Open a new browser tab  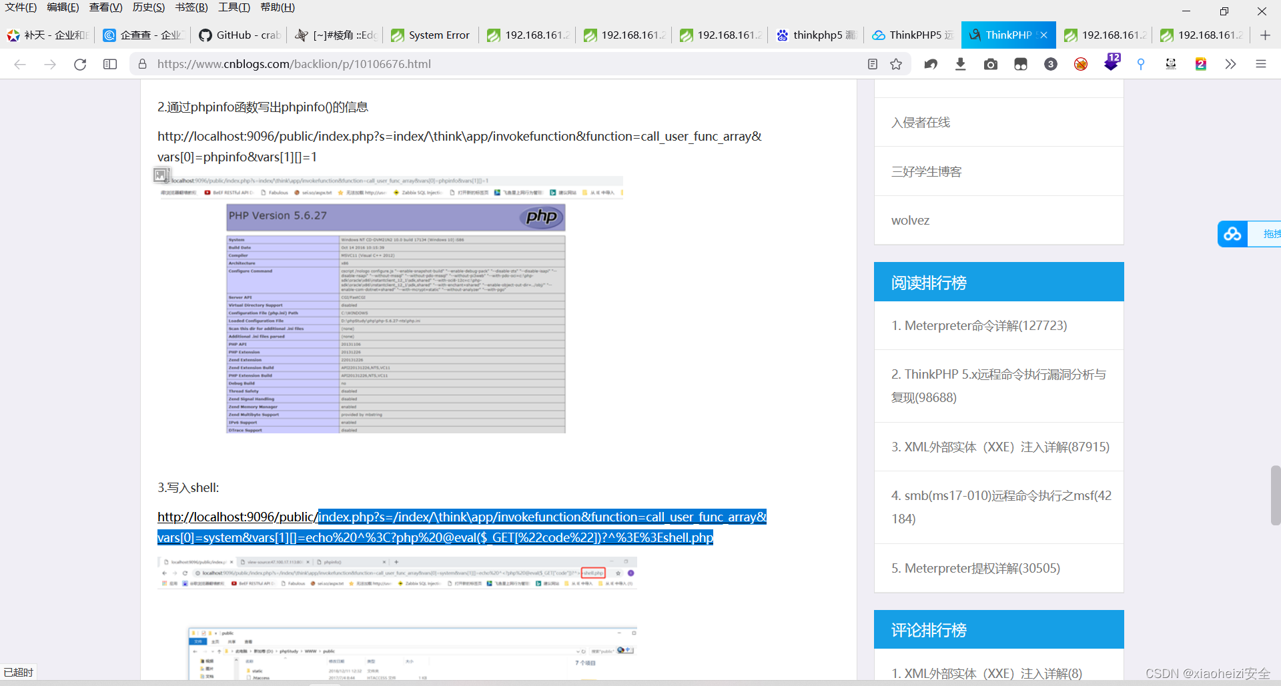[x=1265, y=35]
